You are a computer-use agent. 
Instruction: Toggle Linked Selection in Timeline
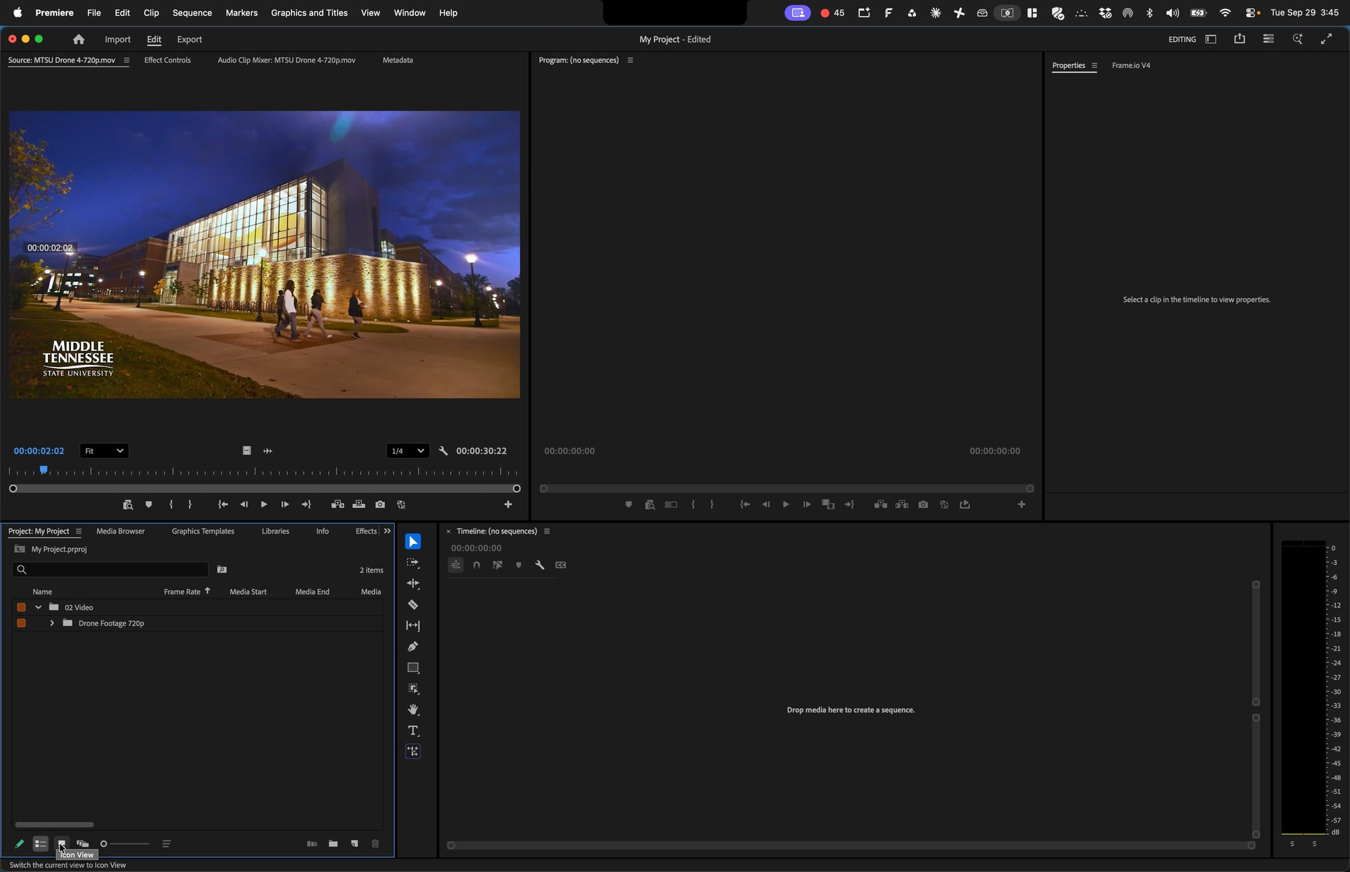click(x=497, y=565)
